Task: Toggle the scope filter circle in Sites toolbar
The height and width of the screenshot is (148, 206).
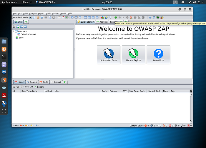Action: click(x=14, y=27)
